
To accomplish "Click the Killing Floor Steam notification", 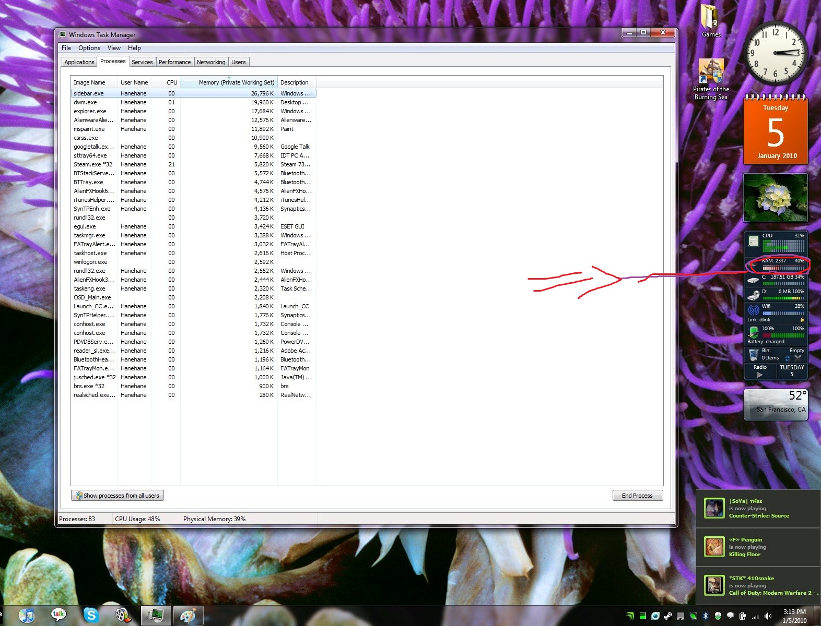I will coord(758,547).
